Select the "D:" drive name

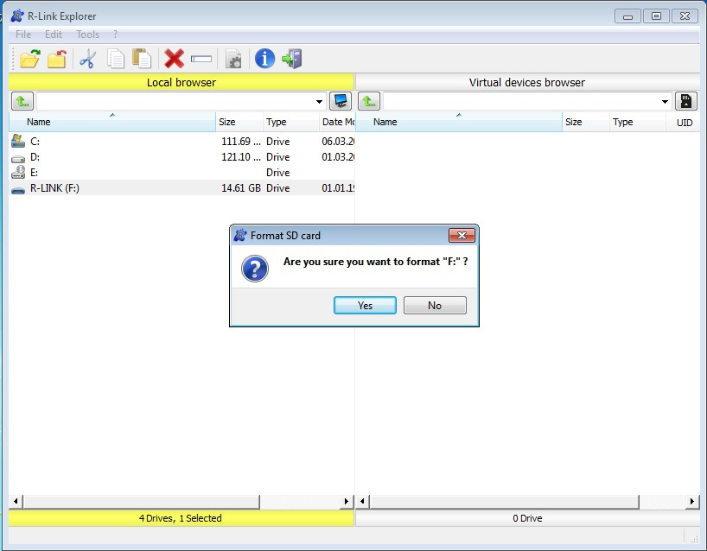pos(35,157)
